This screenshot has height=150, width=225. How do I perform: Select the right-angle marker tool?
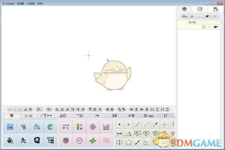146,142
